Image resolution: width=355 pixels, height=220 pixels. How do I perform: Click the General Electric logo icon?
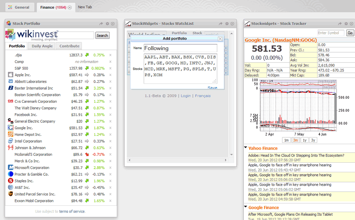(x=11, y=121)
